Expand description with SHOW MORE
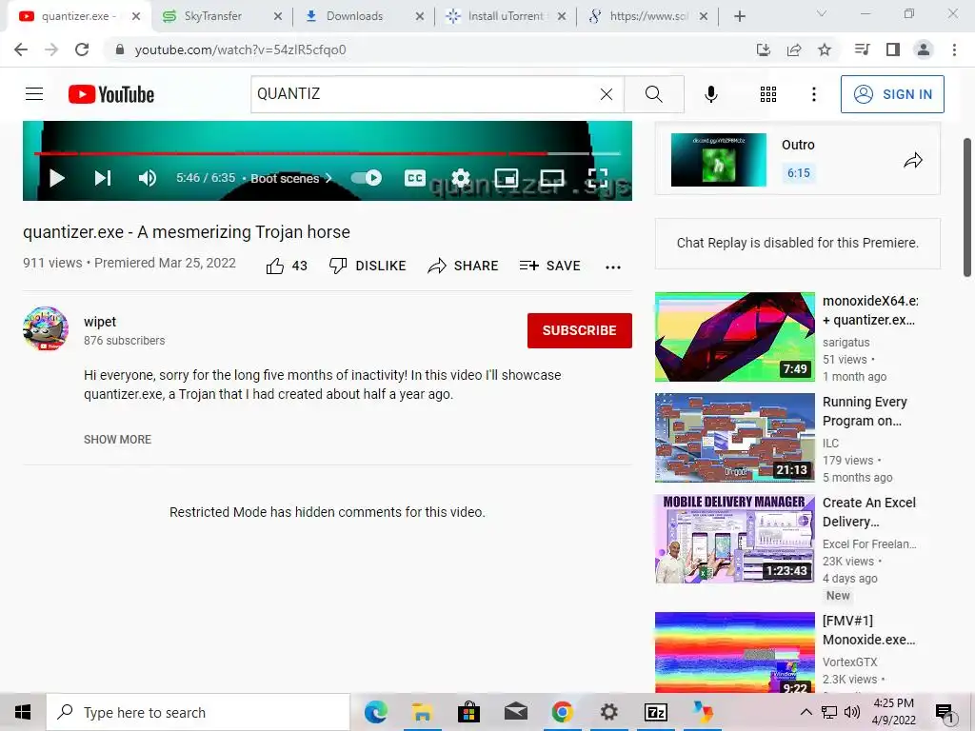The width and height of the screenshot is (975, 731). tap(117, 440)
